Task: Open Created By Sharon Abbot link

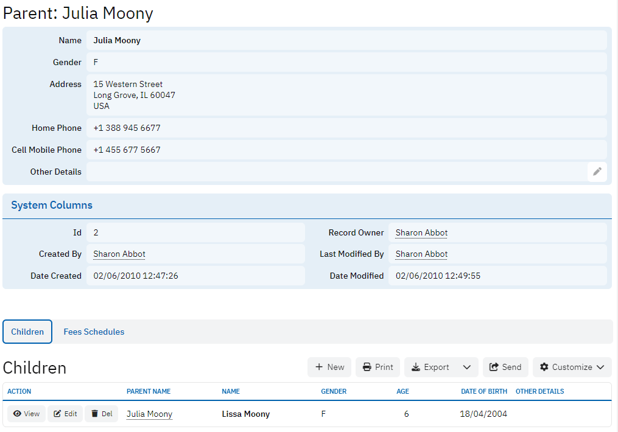Action: click(119, 254)
